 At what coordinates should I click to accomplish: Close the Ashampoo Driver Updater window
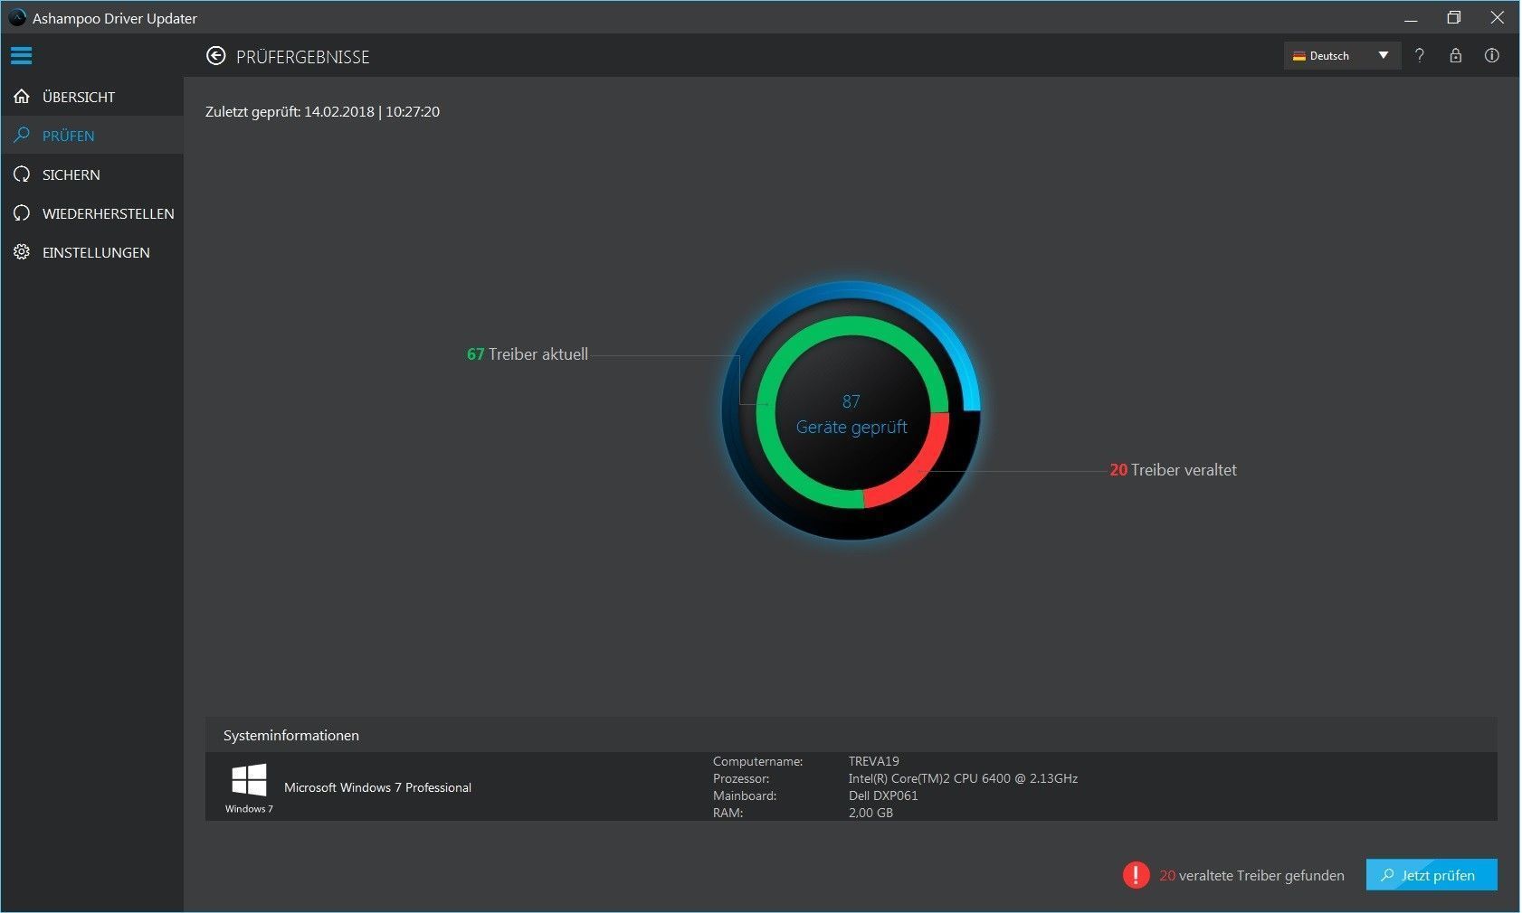[x=1498, y=18]
